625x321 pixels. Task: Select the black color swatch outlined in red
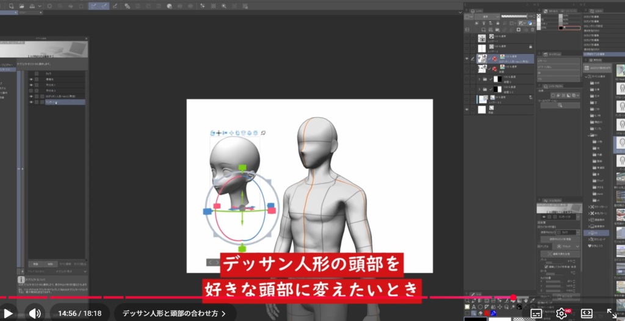coord(569,28)
